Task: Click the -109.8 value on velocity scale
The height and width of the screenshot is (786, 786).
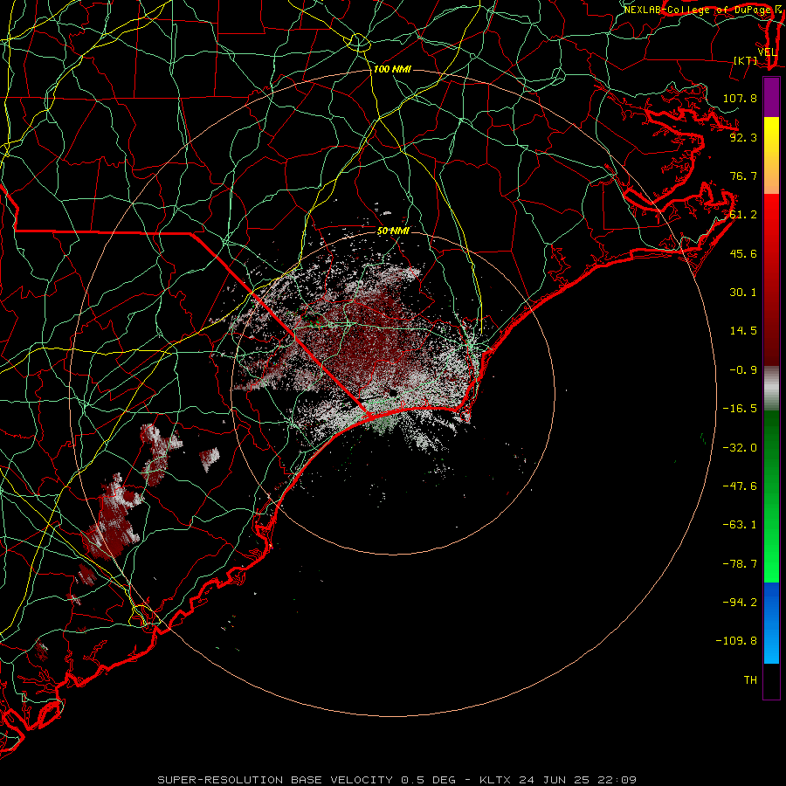Action: click(x=736, y=641)
